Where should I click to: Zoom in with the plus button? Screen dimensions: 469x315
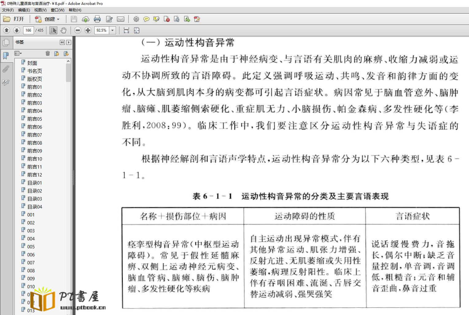(88, 30)
